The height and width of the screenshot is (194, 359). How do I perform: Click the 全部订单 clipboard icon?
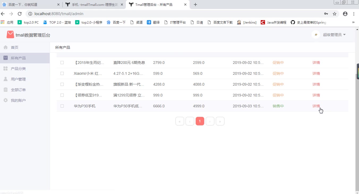click(6, 90)
